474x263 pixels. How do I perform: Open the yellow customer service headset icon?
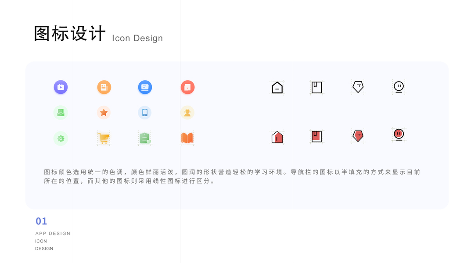click(187, 113)
